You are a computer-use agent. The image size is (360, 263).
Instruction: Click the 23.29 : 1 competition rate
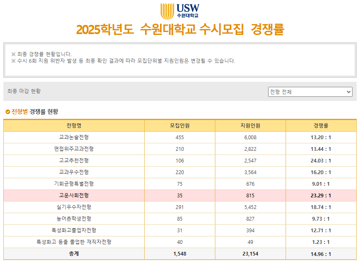click(321, 196)
